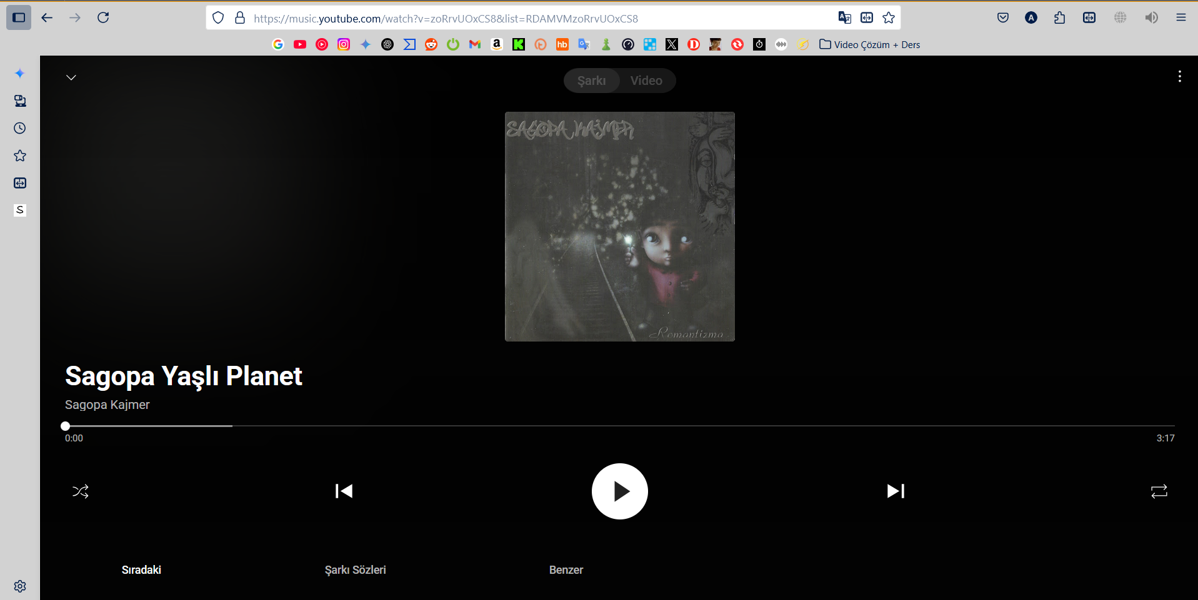Open the Kick bookmark
Screen dimensions: 1198x600
519,44
